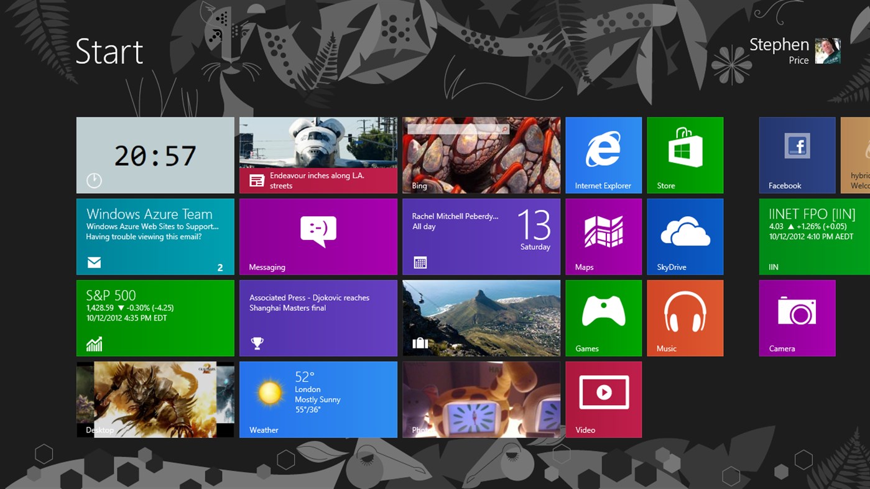Open the Windows Azure Team email

point(155,236)
